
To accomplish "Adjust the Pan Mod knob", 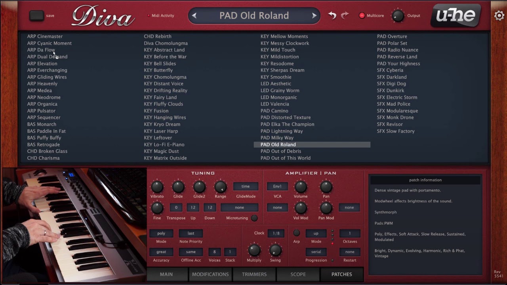I will click(326, 208).
